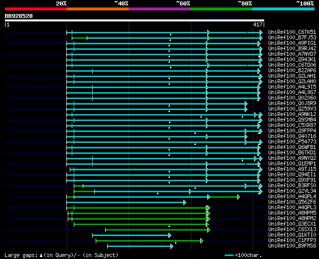Click the Q3ECX1 green alignment bar
The height and width of the screenshot is (259, 319).
pos(141,225)
